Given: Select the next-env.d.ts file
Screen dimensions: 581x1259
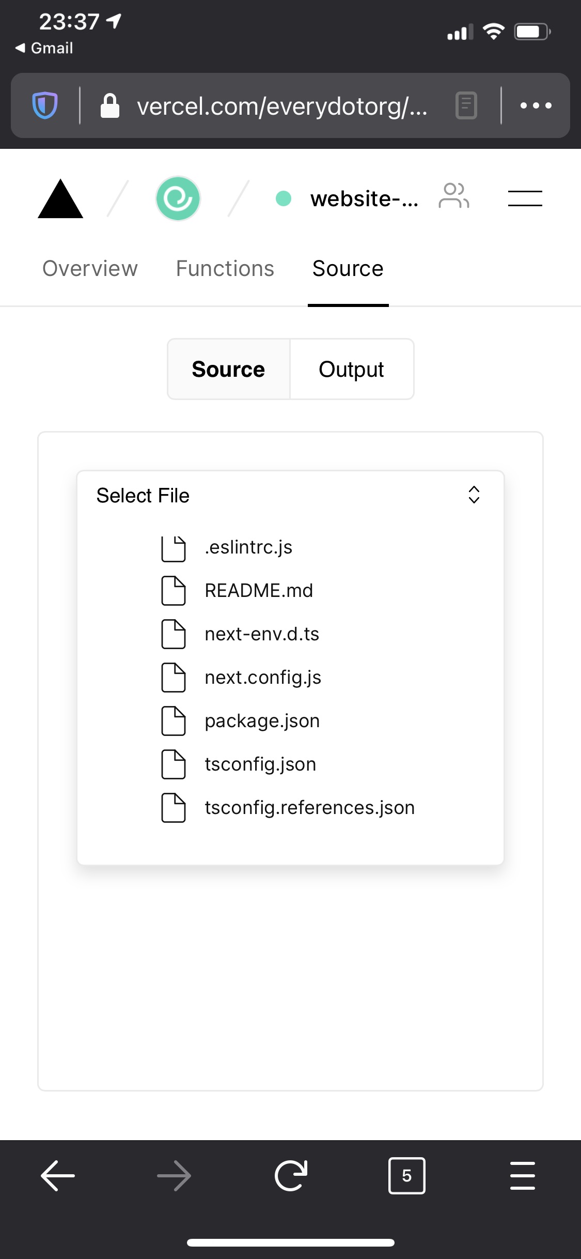Looking at the screenshot, I should click(x=262, y=634).
